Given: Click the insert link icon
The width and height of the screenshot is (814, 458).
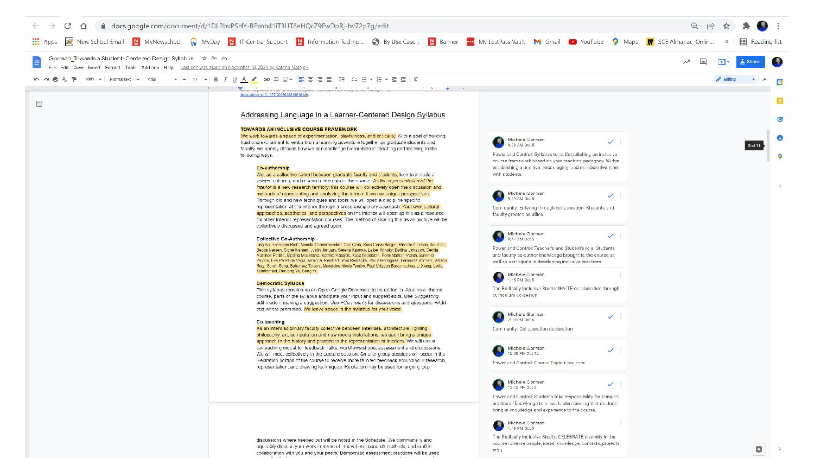Looking at the screenshot, I should 266,79.
